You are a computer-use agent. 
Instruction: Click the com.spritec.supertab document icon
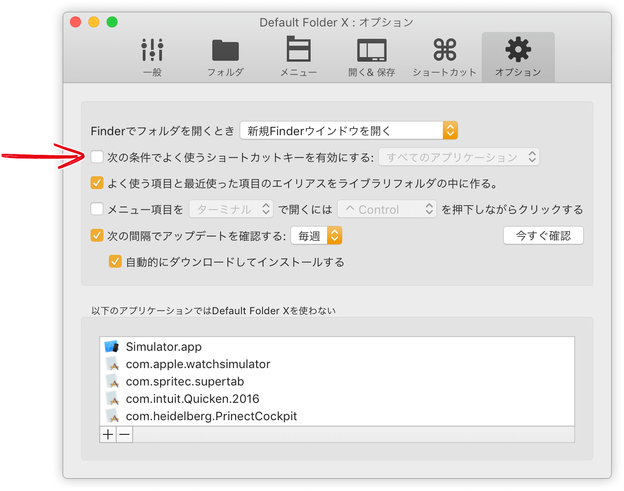(x=112, y=381)
